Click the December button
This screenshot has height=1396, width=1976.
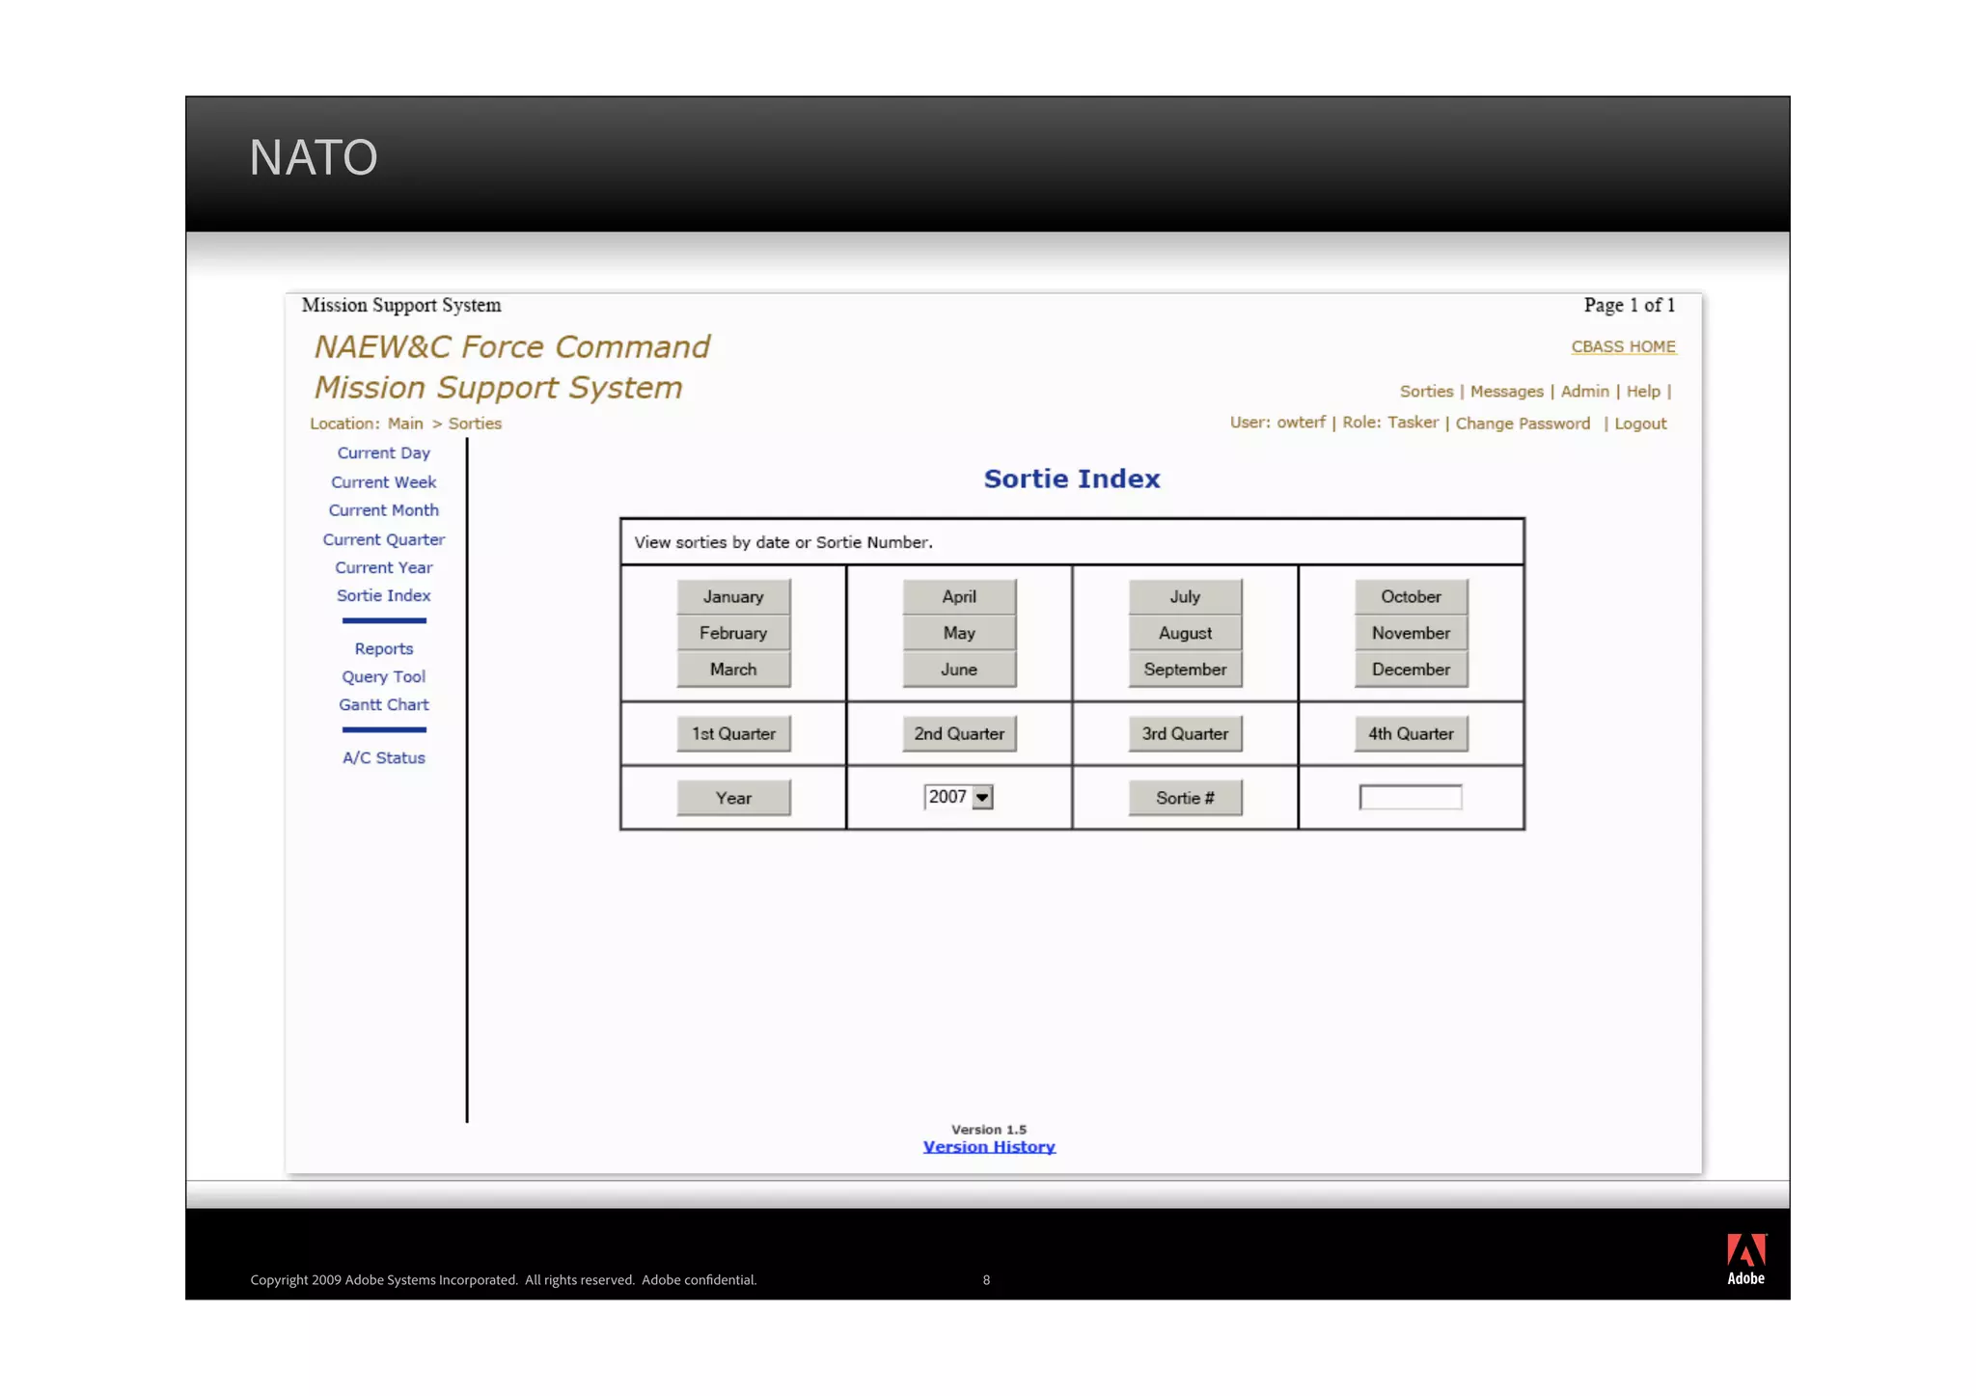click(x=1411, y=670)
